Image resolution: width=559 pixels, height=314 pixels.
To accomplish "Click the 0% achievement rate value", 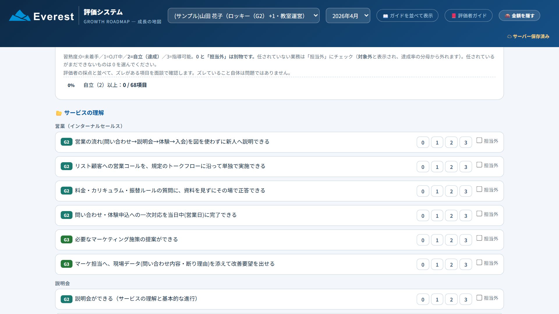I will click(x=71, y=85).
